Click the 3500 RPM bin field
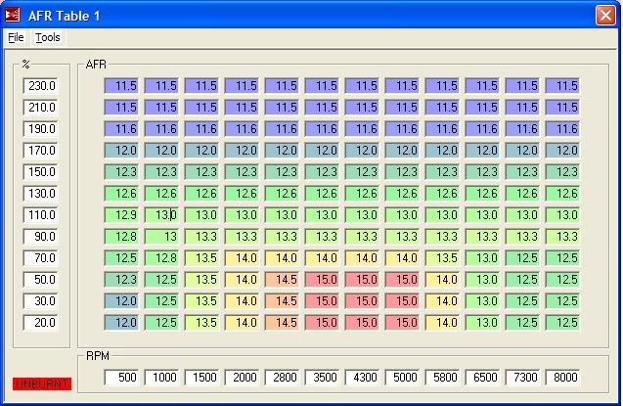This screenshot has width=623, height=406. click(x=322, y=377)
